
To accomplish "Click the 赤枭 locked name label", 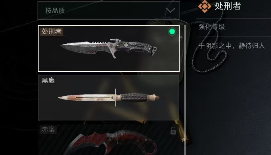I will click(48, 130).
